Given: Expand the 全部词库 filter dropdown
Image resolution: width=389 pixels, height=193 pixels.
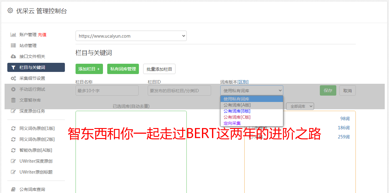Looking at the screenshot, I should (x=300, y=106).
